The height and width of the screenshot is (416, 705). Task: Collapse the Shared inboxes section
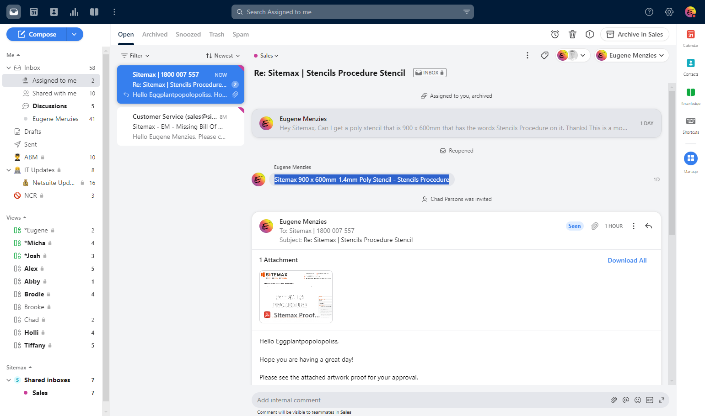click(x=9, y=380)
